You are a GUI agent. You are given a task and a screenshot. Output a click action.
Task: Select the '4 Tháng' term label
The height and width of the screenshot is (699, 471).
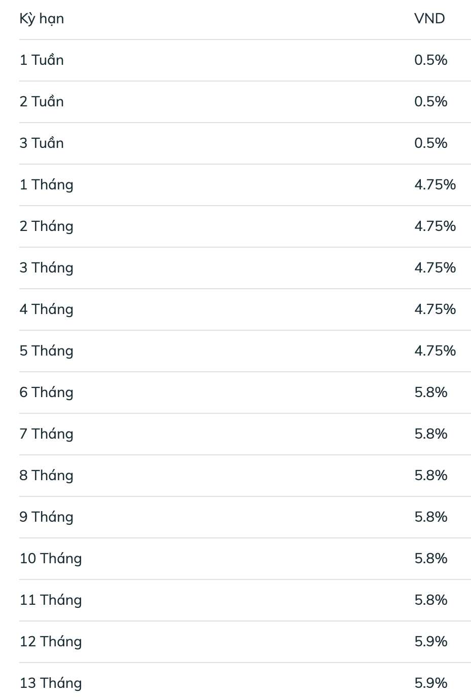(x=46, y=309)
